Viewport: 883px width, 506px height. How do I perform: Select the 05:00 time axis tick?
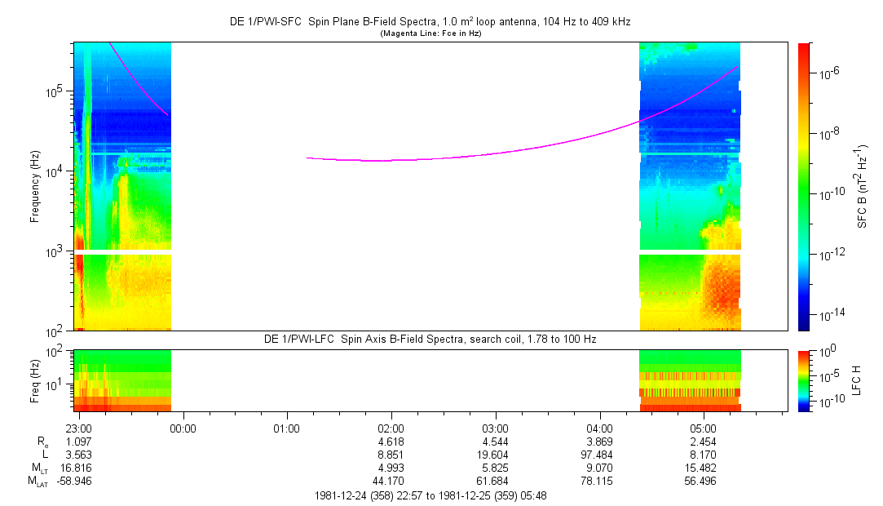pyautogui.click(x=704, y=428)
